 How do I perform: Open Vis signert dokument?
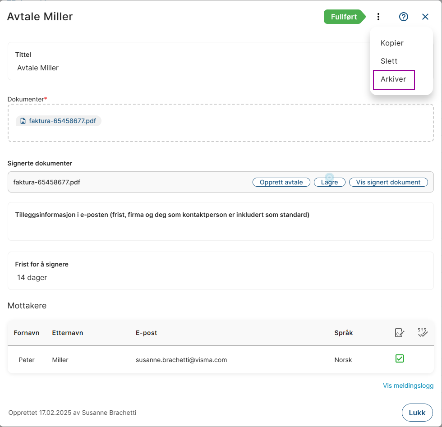tap(388, 182)
